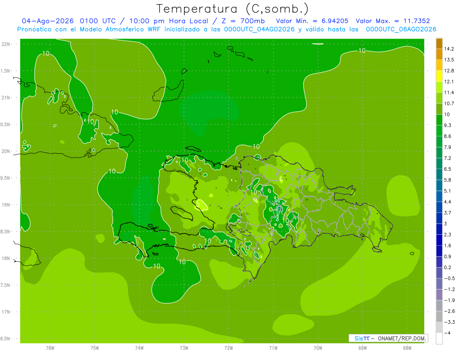Click '0000UTC_06AGO2026' valid-until timestamp
Image resolution: width=457 pixels, height=353 pixels.
pyautogui.click(x=401, y=29)
